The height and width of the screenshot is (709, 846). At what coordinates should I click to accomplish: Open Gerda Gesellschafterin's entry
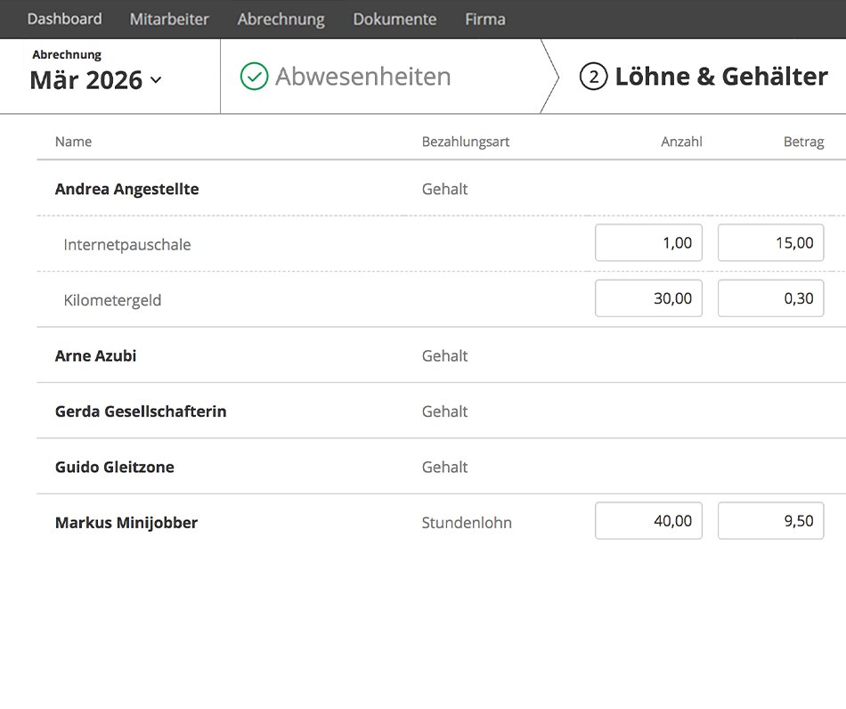click(141, 412)
